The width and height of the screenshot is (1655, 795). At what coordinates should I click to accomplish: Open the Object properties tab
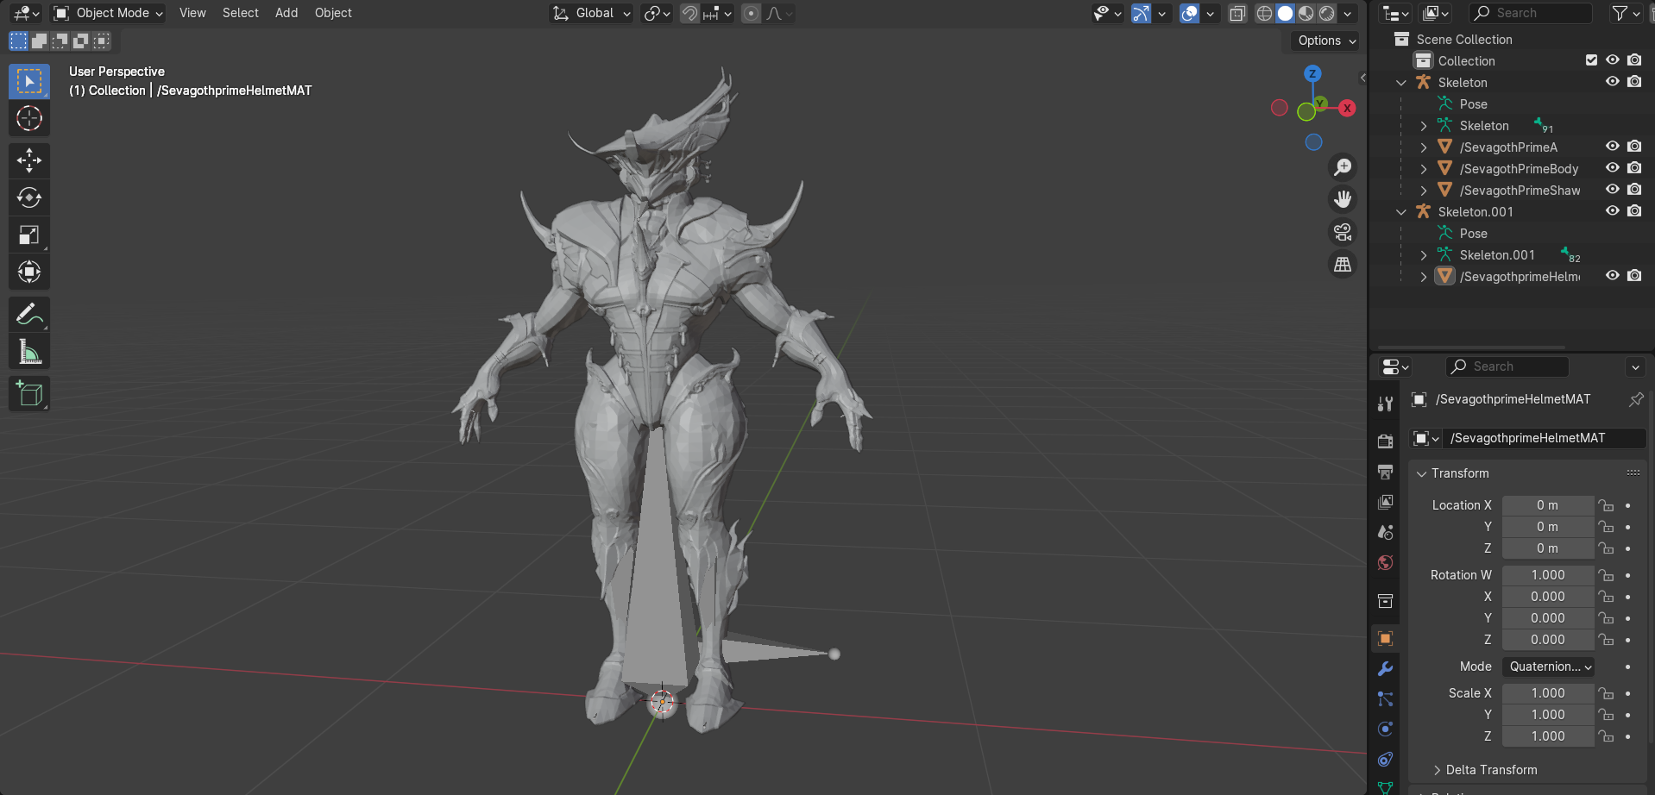click(x=1385, y=638)
